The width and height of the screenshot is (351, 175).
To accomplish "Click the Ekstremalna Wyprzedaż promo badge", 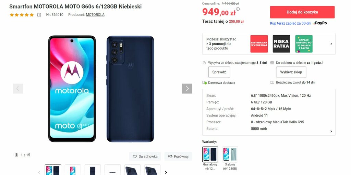I will click(259, 44).
